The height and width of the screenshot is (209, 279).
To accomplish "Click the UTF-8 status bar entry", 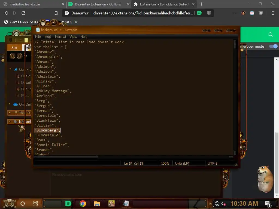I will (213, 163).
